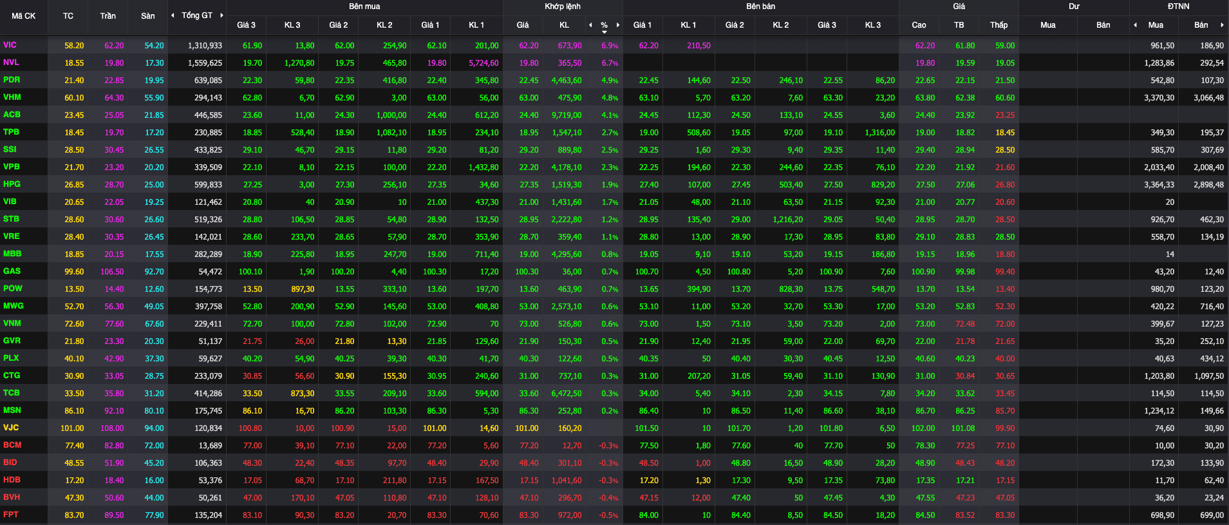Click the ĐTNN group header
The height and width of the screenshot is (525, 1229).
coord(1179,6)
